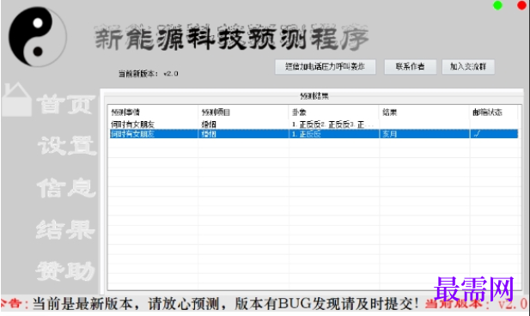This screenshot has height=316, width=530.
Task: Click the 预测结果 panel title
Action: click(x=314, y=96)
